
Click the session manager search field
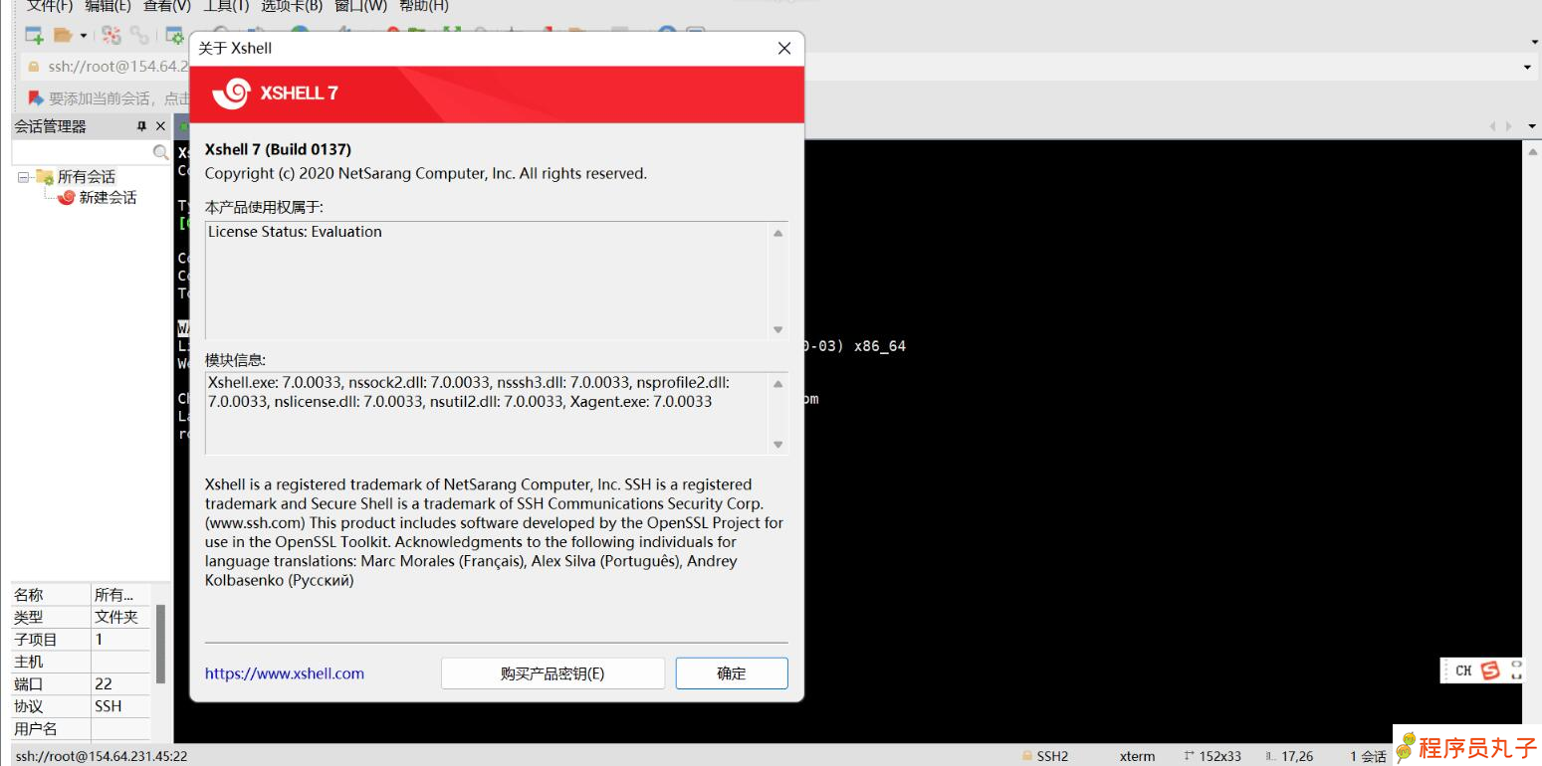(83, 152)
